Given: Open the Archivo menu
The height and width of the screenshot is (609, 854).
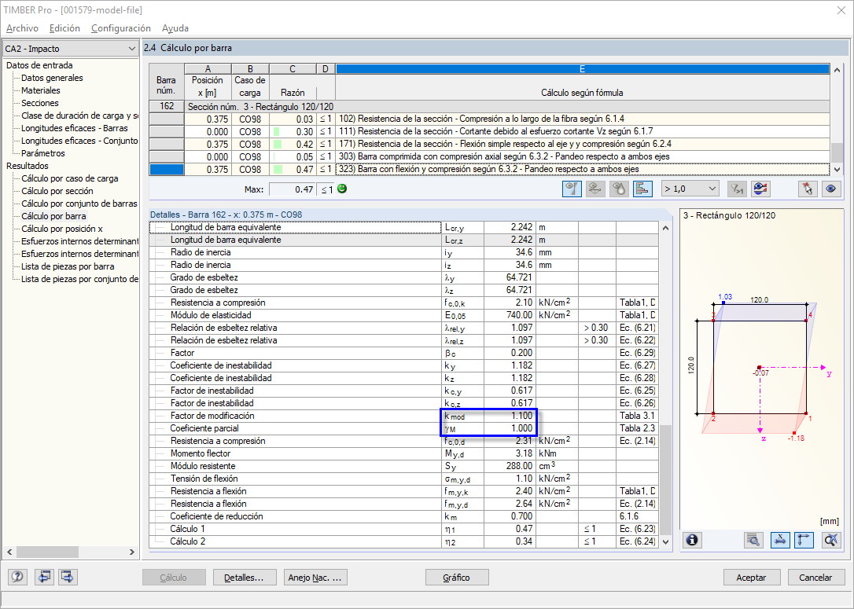Looking at the screenshot, I should [22, 28].
